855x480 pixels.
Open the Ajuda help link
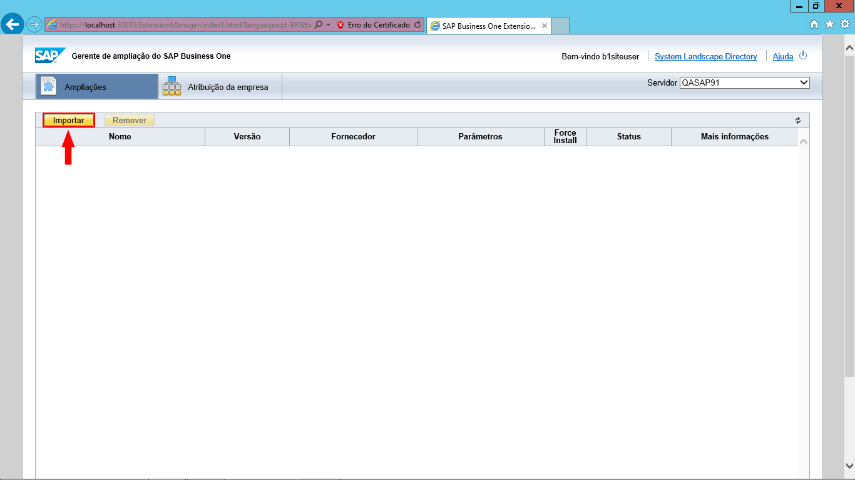(x=783, y=56)
